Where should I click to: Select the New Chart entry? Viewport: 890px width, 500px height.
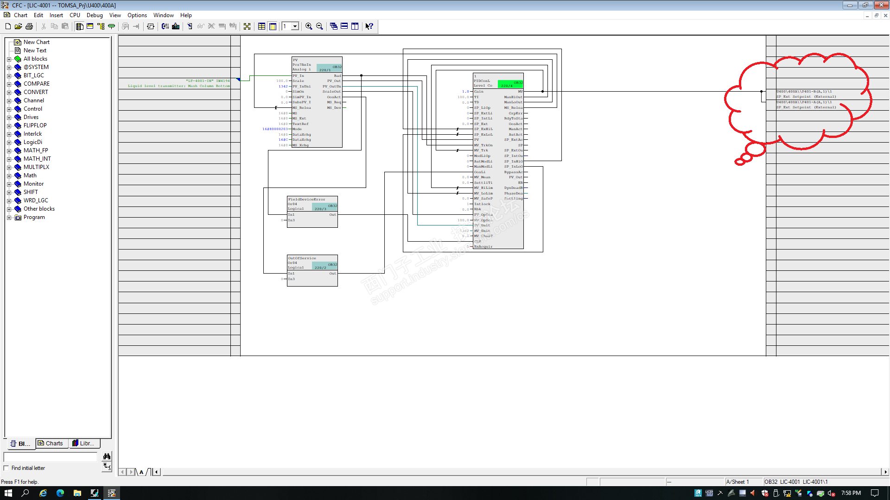point(36,42)
